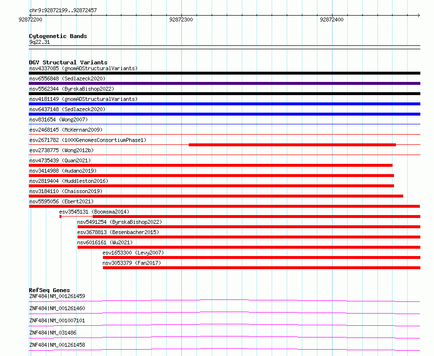Select the ZNF484|NM_001261460 transcript label

57,308
